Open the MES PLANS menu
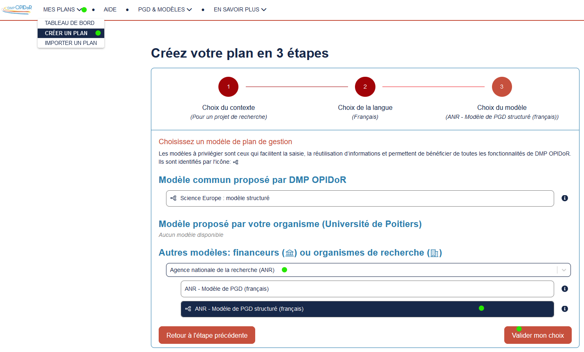The image size is (584, 352). [63, 9]
